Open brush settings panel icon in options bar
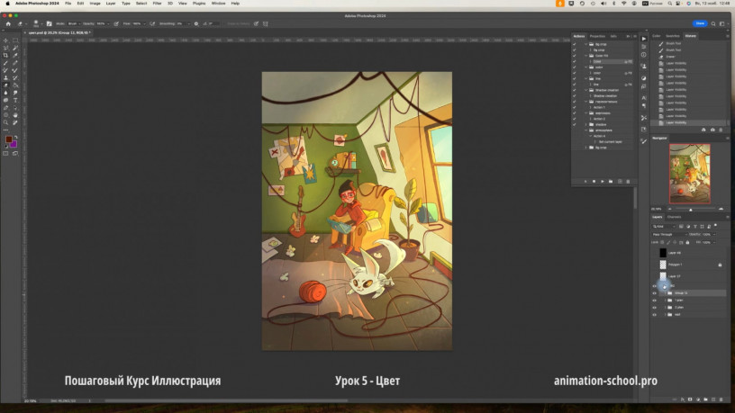 [50, 23]
